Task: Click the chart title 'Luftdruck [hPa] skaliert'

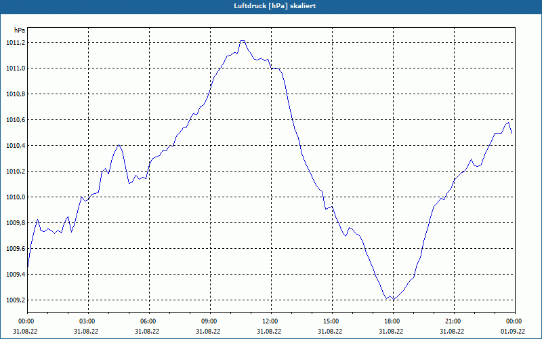Action: (275, 6)
